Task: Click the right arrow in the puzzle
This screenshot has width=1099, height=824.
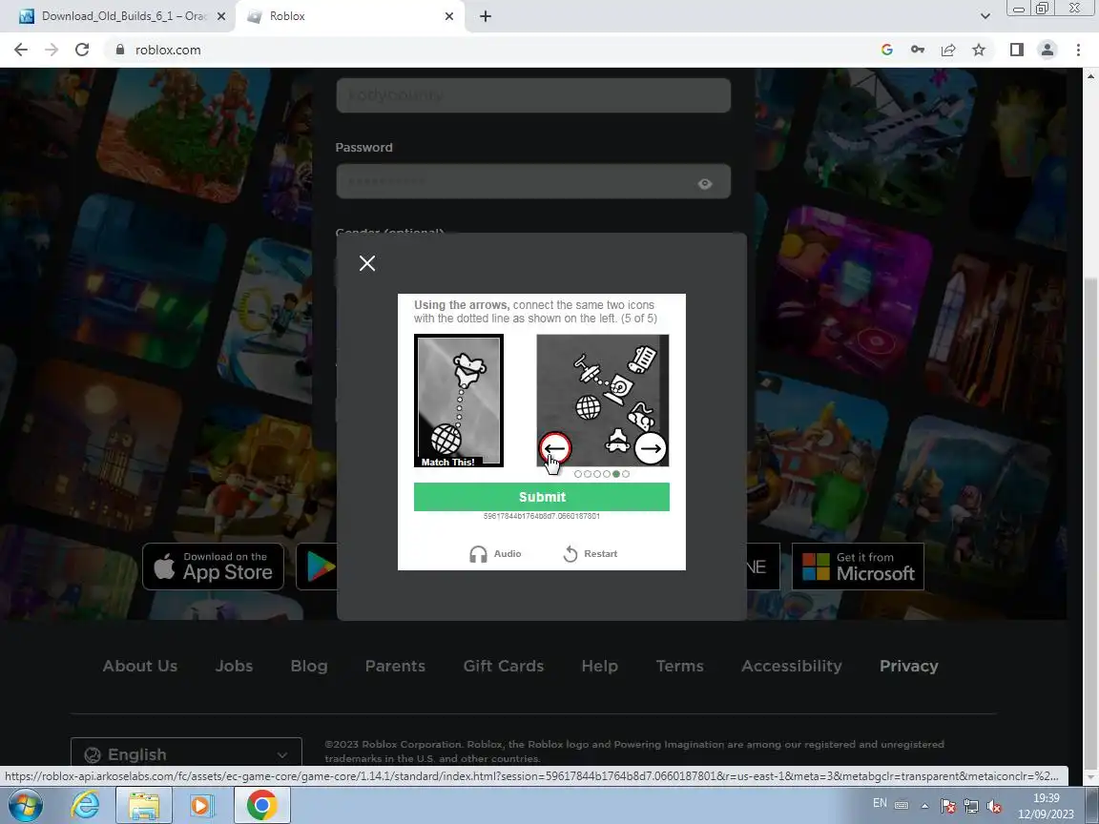Action: tap(651, 448)
